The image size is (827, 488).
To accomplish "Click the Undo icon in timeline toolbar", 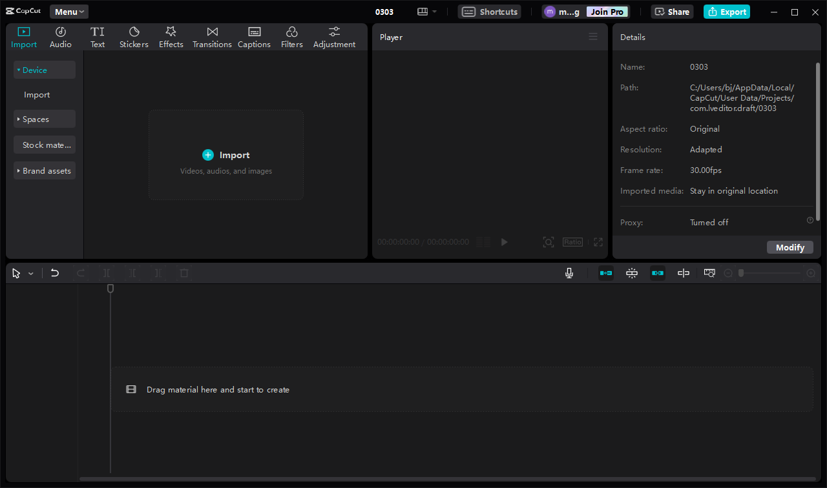I will [55, 272].
